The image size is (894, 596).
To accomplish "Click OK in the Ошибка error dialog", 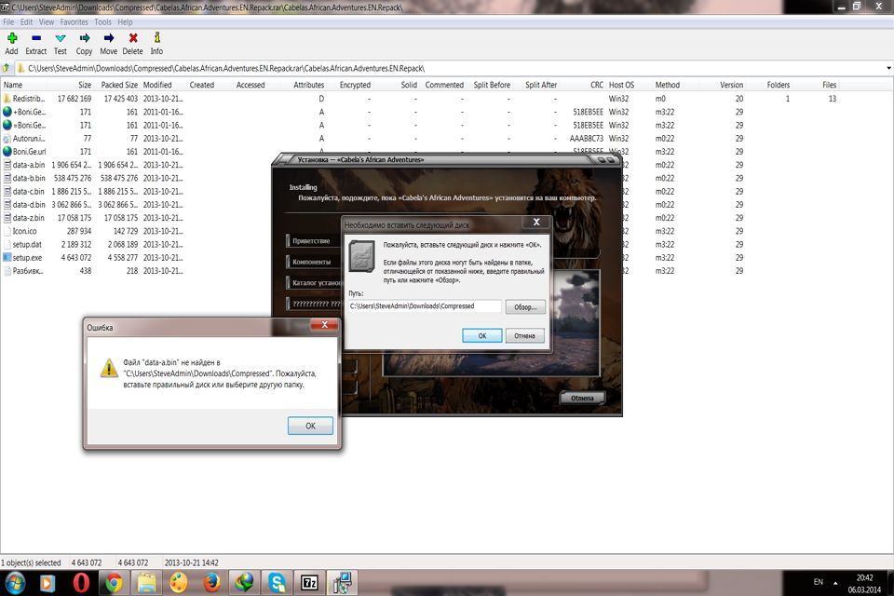I will point(310,426).
